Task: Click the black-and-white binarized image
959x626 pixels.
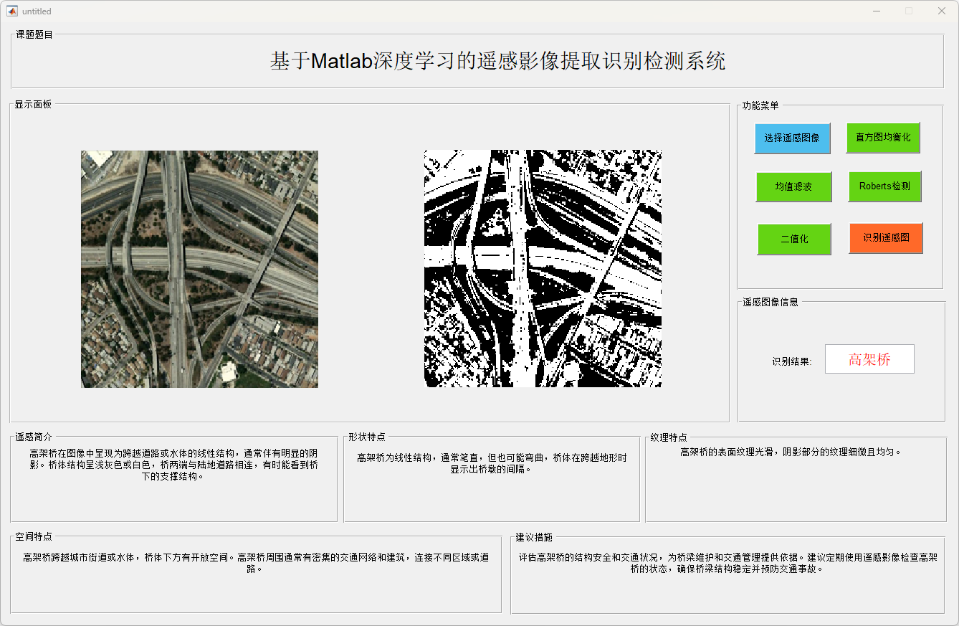Action: point(543,268)
